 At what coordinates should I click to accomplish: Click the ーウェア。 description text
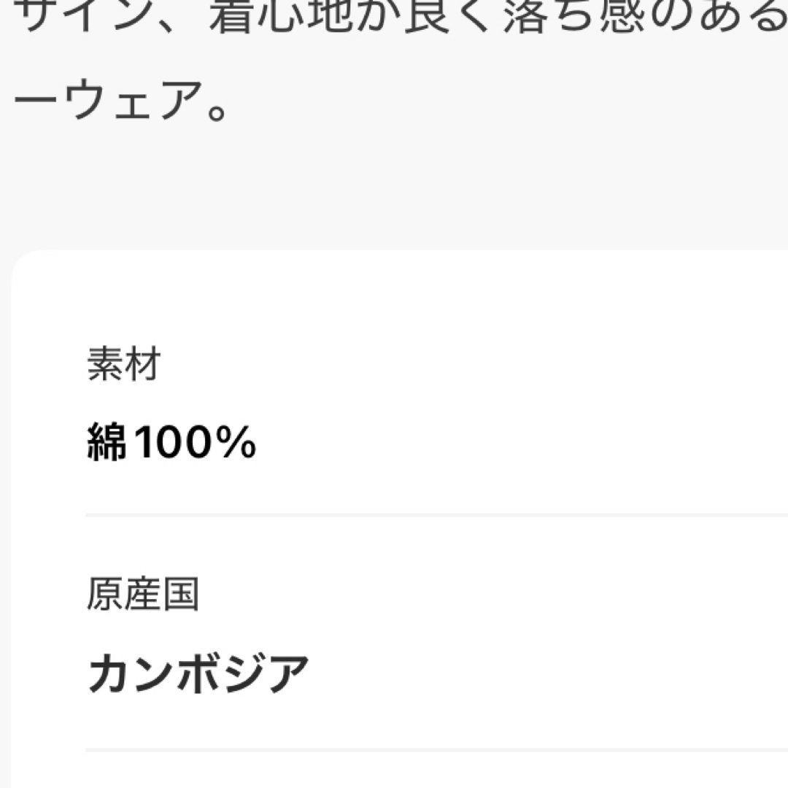click(120, 100)
